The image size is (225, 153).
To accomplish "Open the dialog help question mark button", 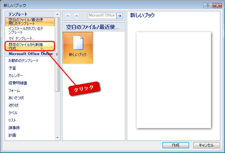I will 208,6.
